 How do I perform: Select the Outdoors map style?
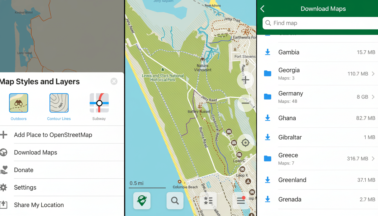tap(18, 103)
